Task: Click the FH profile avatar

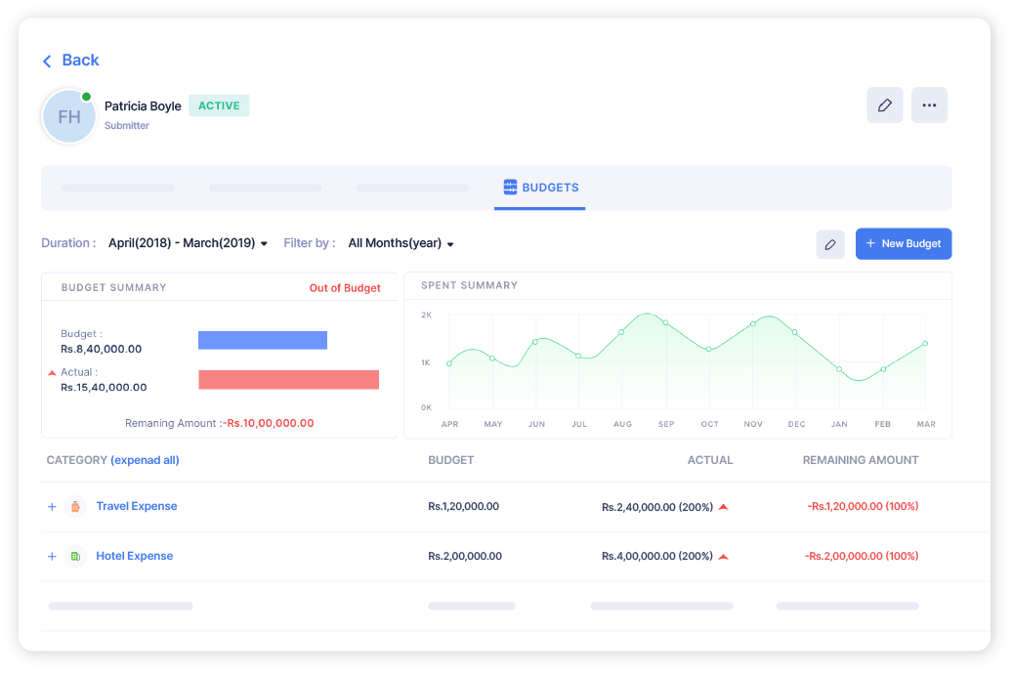Action: (x=68, y=115)
